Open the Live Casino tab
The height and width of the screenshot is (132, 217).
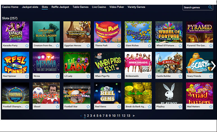[x=99, y=7]
